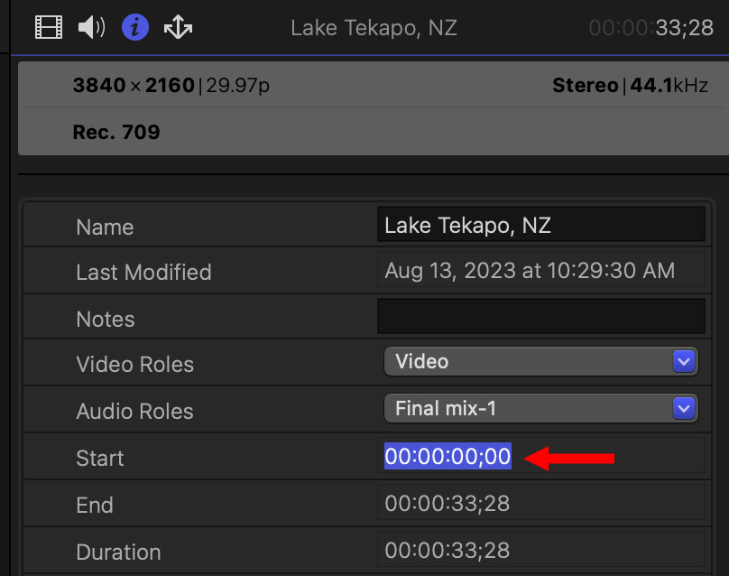This screenshot has width=729, height=576.
Task: Click the Start label
Action: click(x=100, y=459)
